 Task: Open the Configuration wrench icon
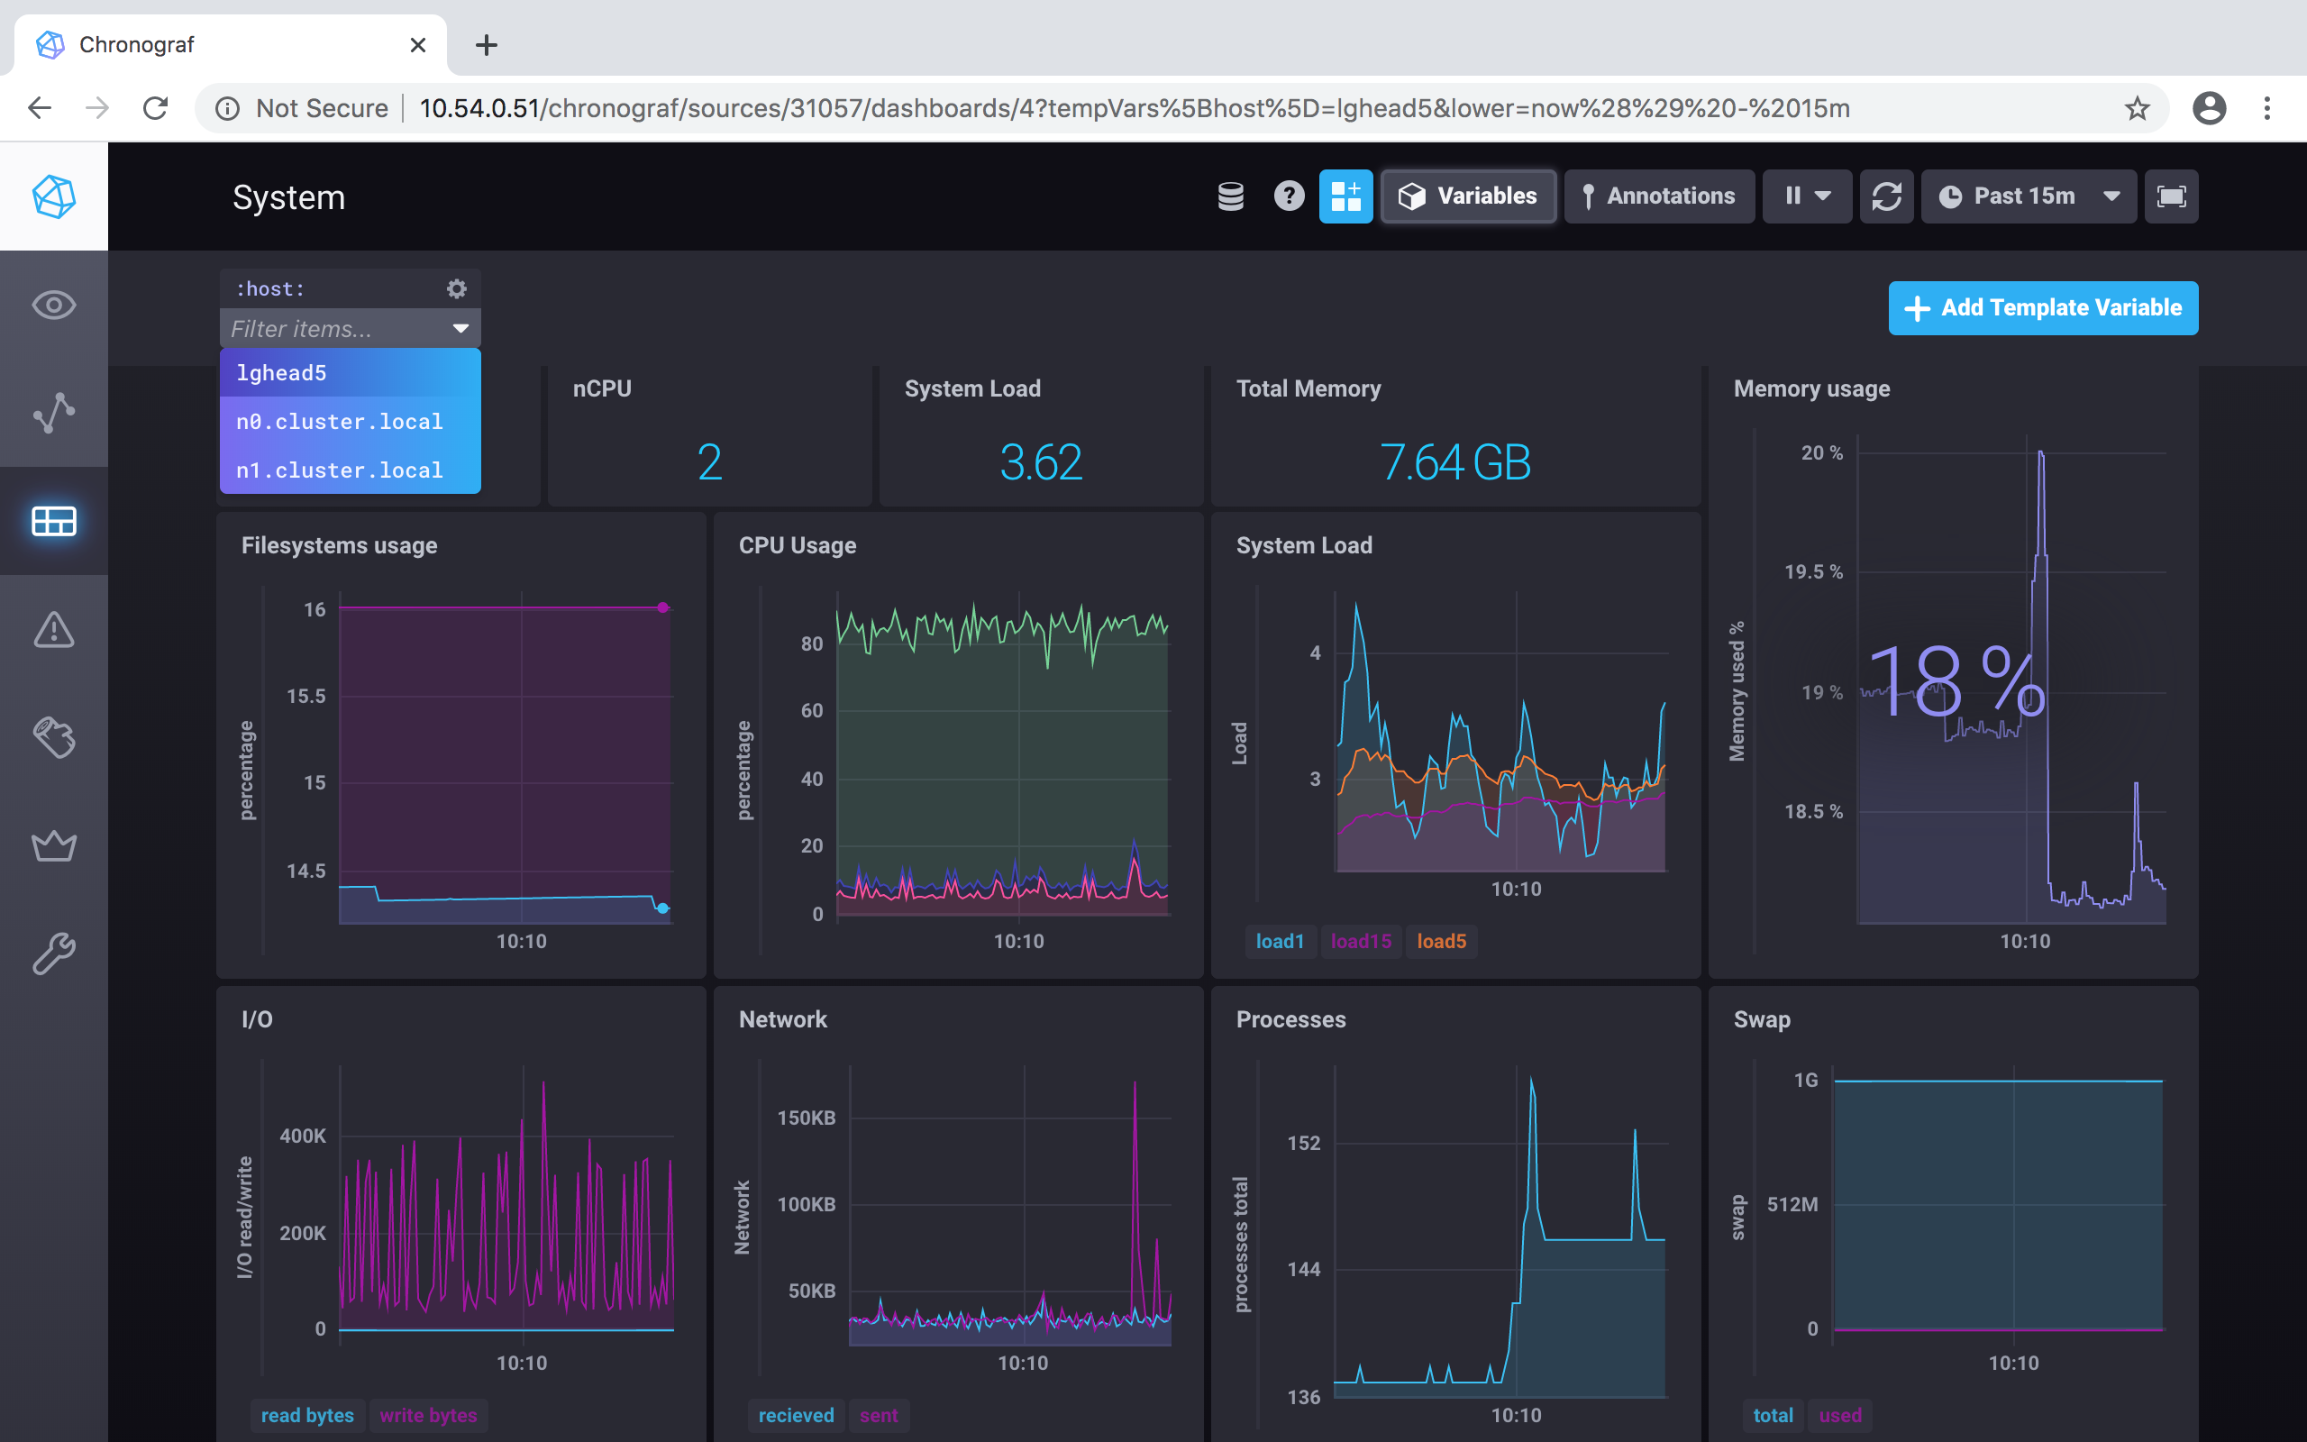pos(53,953)
